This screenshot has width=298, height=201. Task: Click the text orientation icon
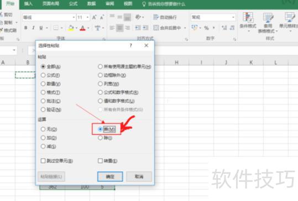[x=138, y=17]
